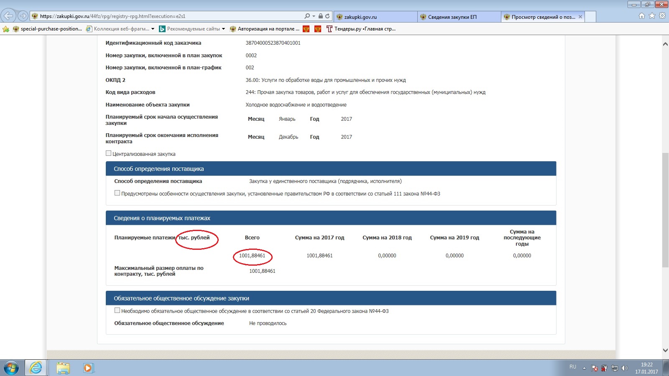669x376 pixels.
Task: Click the browser Back arrow button
Action: 8,16
